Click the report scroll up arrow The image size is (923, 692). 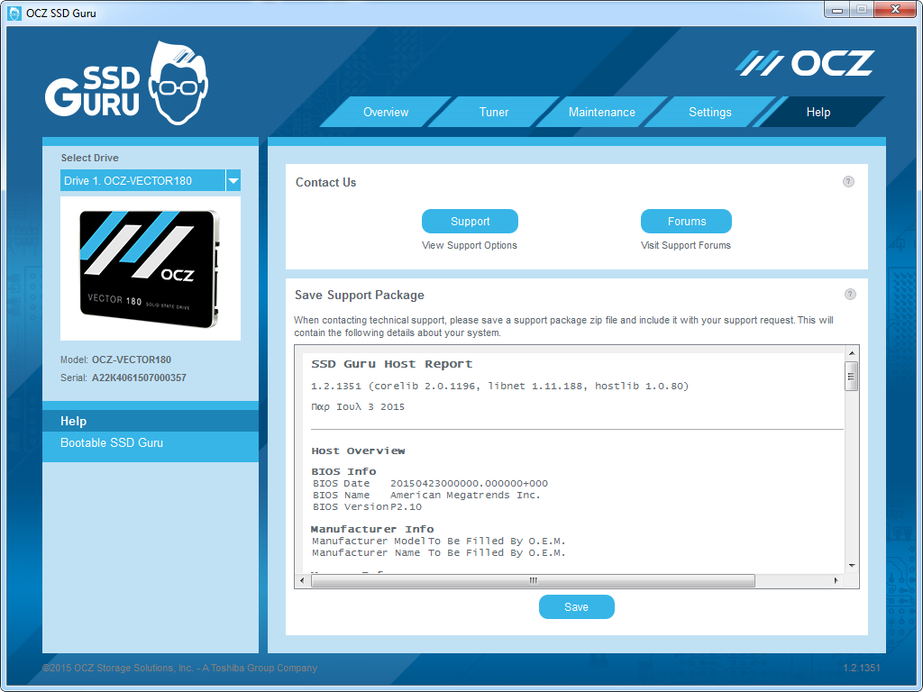tap(852, 353)
